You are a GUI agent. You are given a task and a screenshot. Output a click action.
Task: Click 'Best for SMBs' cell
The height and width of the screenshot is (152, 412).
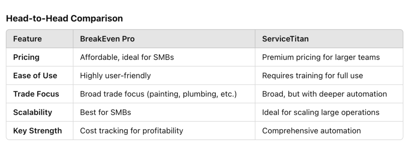105,112
